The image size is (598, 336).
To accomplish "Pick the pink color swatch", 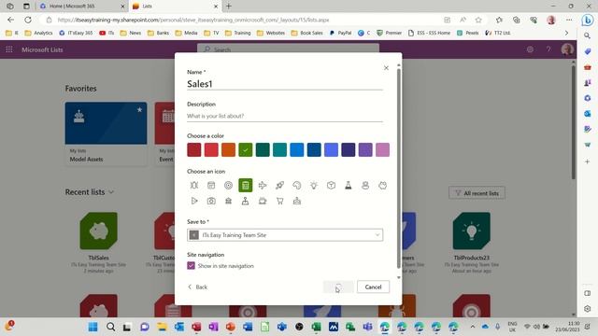I will point(382,149).
